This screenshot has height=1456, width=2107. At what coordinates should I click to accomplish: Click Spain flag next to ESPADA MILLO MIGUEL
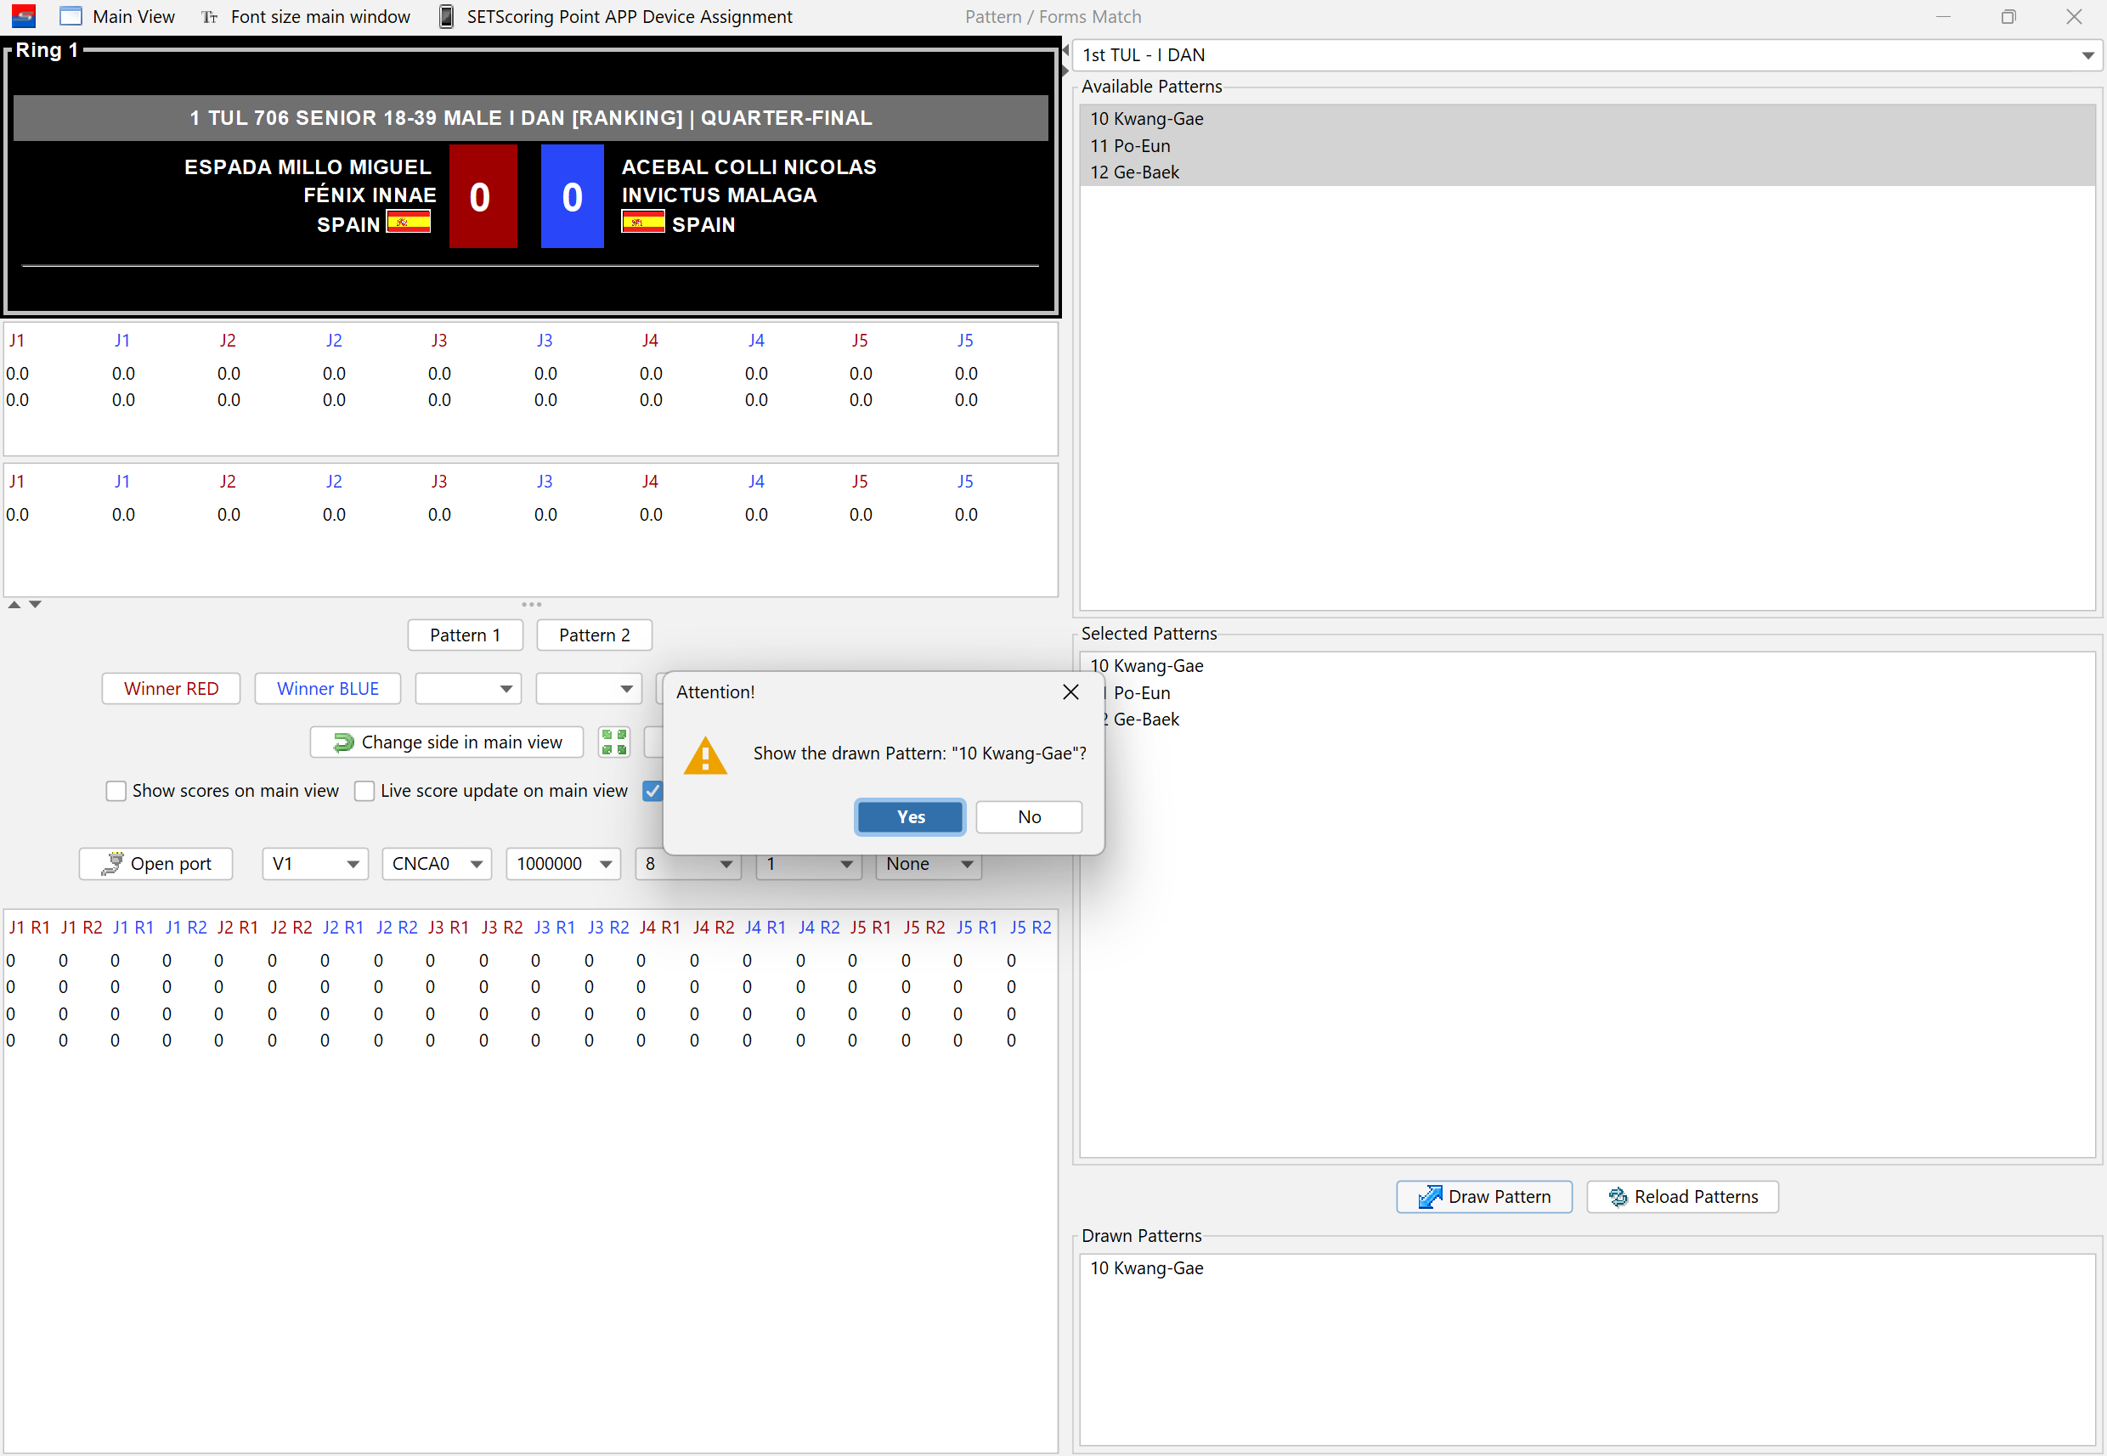pyautogui.click(x=408, y=222)
